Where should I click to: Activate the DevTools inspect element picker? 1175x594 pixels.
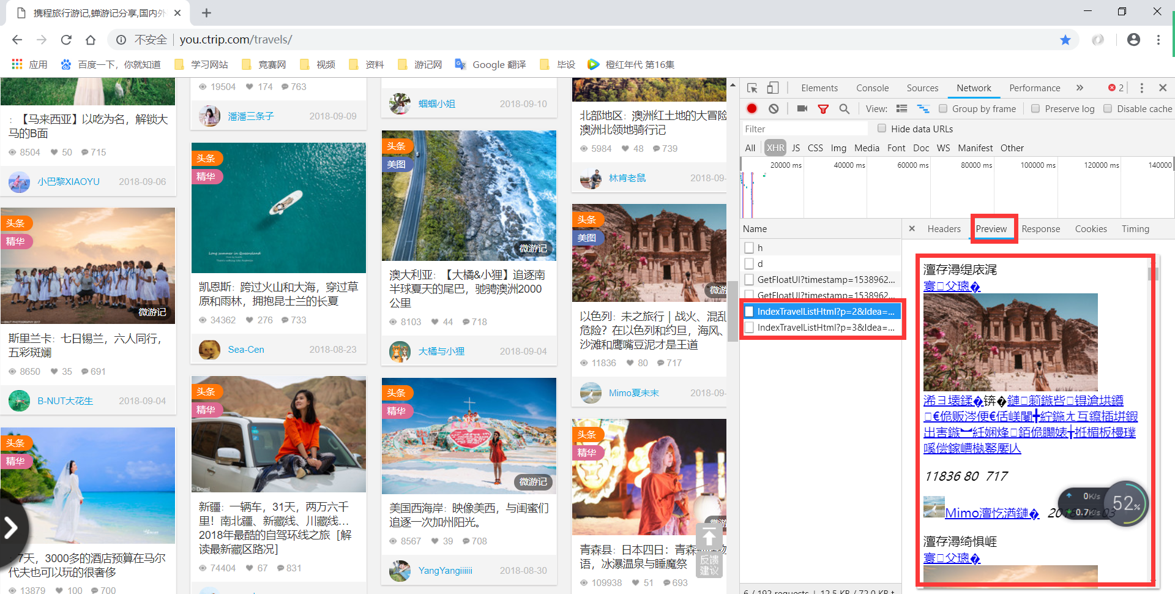point(752,88)
